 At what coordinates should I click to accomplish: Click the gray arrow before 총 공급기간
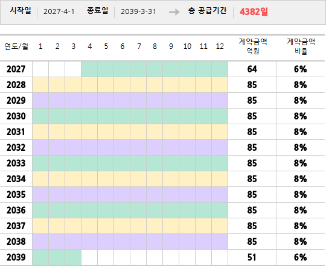point(174,12)
